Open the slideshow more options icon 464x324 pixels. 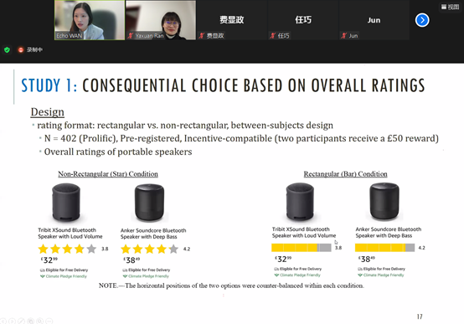[49, 321]
